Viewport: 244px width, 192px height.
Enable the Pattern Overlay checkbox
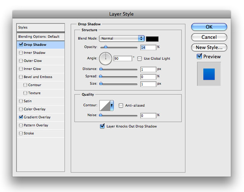(x=21, y=125)
